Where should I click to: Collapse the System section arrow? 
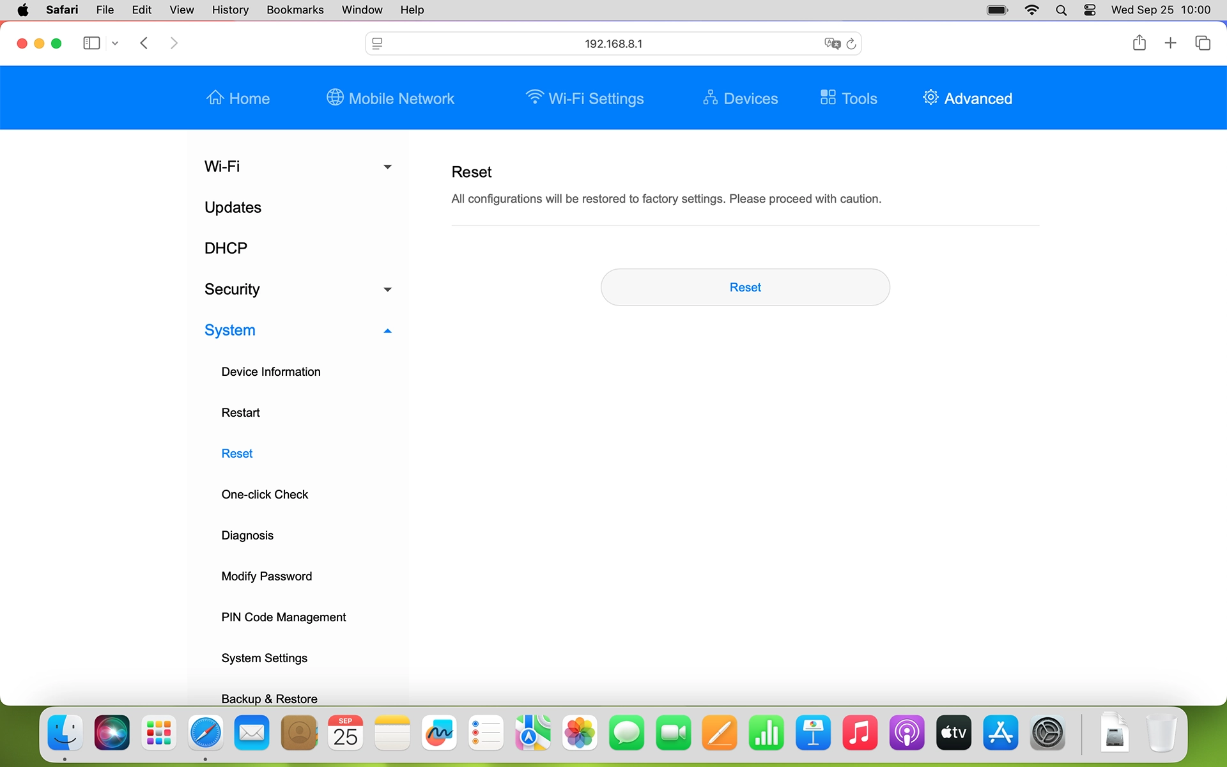pyautogui.click(x=387, y=330)
